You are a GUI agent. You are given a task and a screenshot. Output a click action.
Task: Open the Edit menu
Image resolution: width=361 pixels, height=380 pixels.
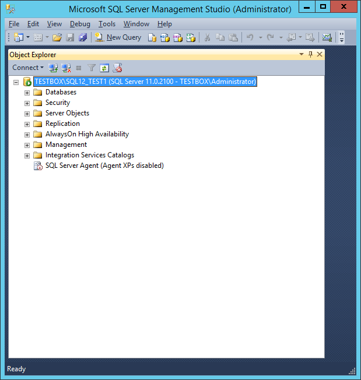tap(33, 24)
